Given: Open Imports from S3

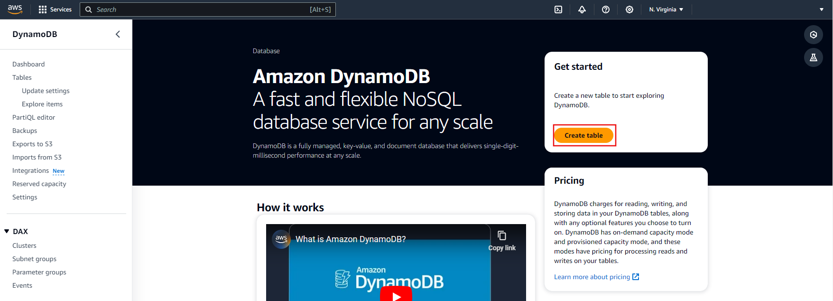Looking at the screenshot, I should pyautogui.click(x=37, y=157).
